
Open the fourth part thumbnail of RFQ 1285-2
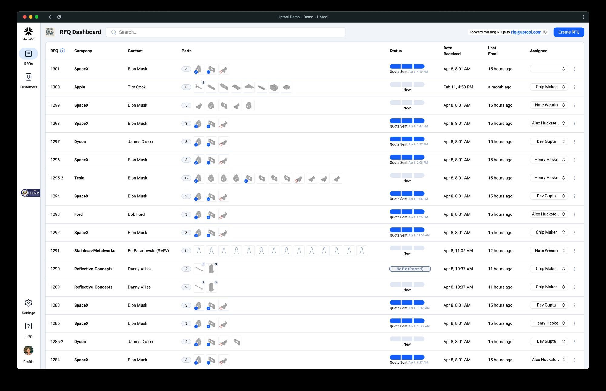pyautogui.click(x=236, y=342)
